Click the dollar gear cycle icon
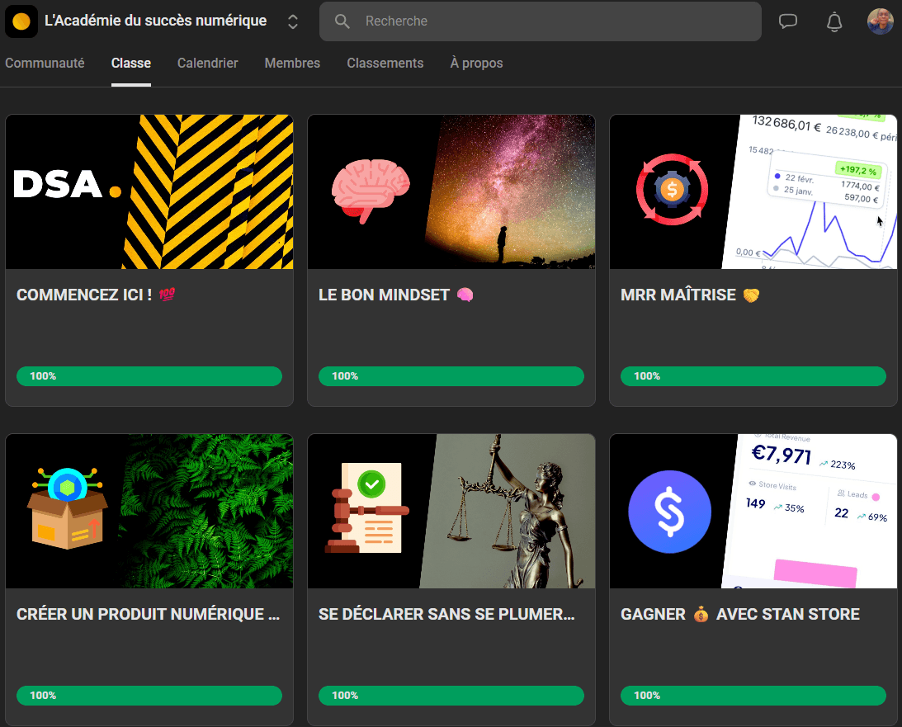Viewport: 902px width, 727px height. point(672,191)
